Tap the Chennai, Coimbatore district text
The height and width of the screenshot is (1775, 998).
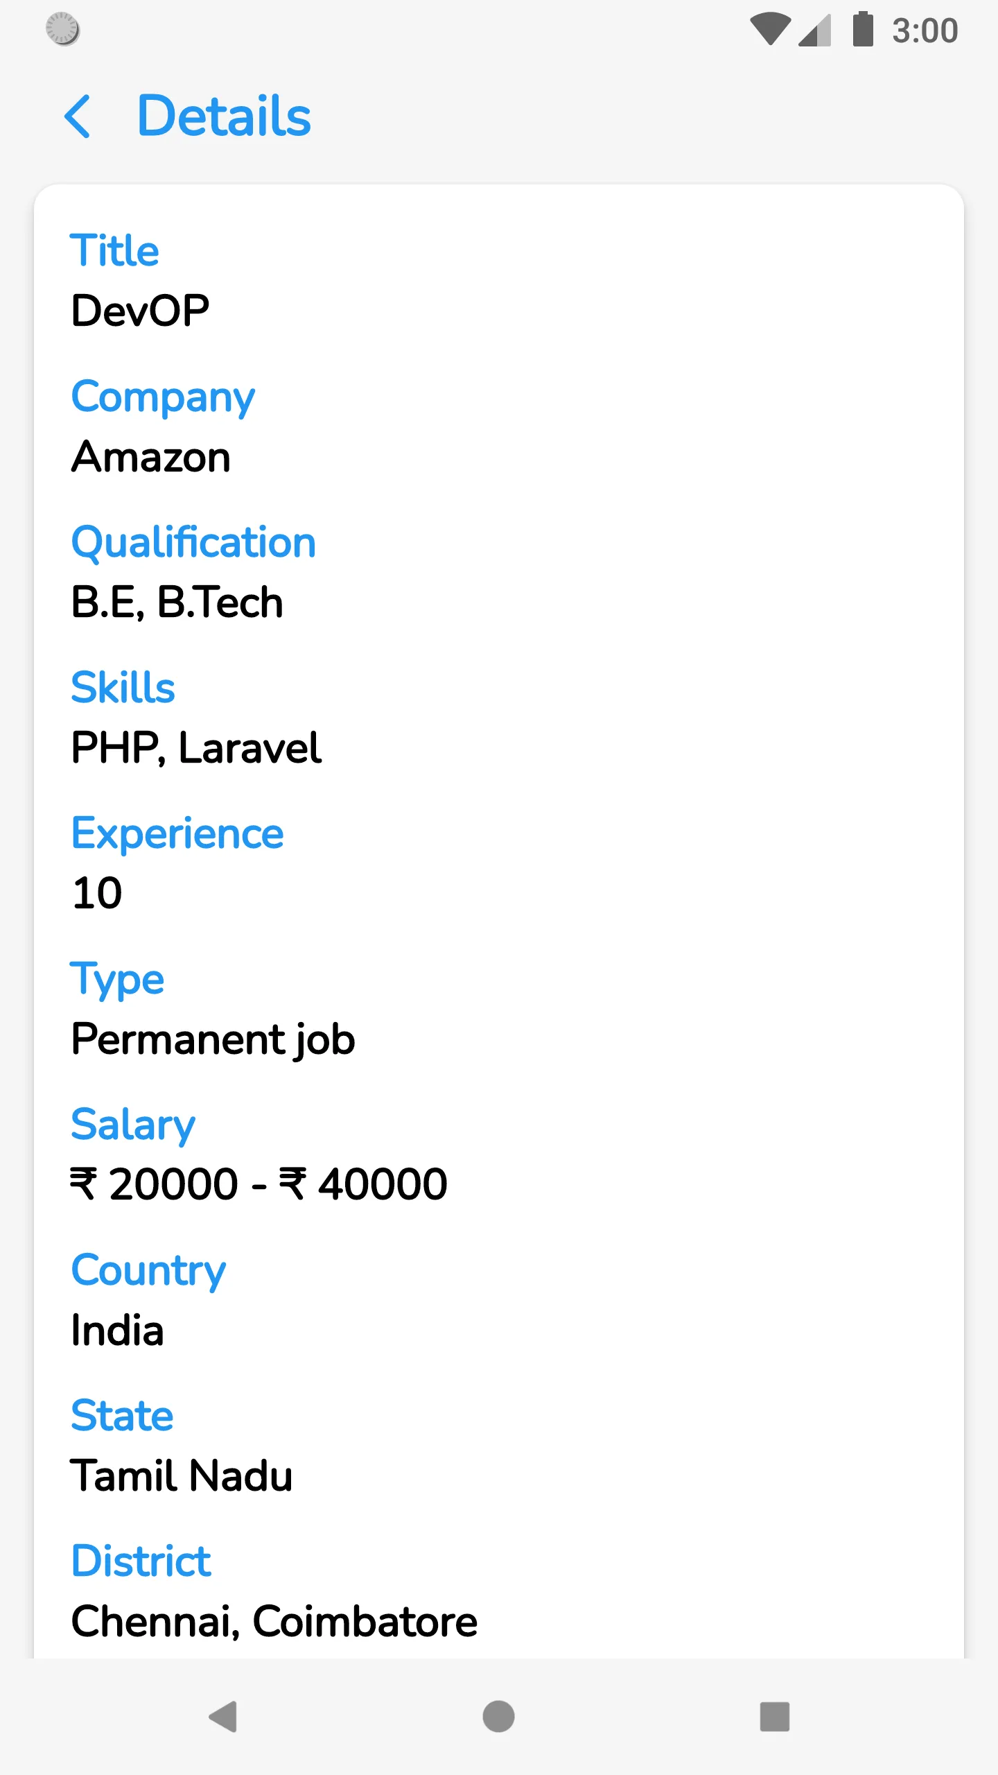tap(274, 1621)
